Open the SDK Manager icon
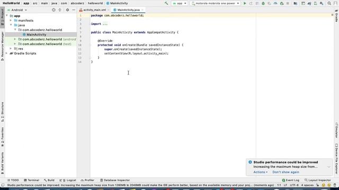Screen dimensions: 339x190 click(x=322, y=3)
